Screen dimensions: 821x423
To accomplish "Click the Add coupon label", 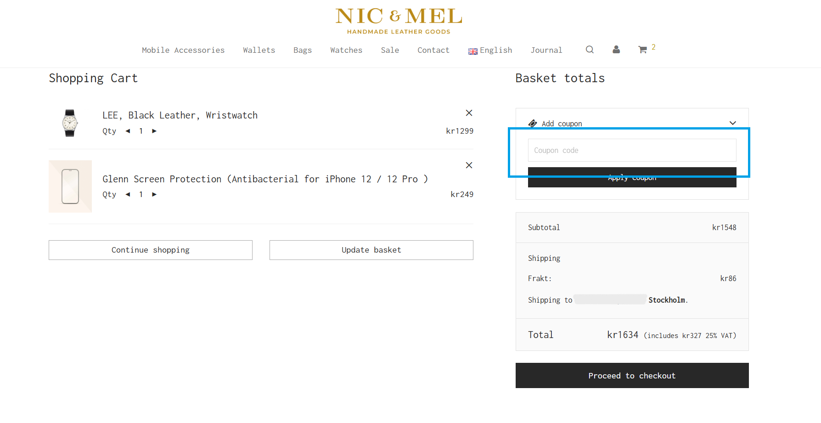I will pyautogui.click(x=562, y=124).
